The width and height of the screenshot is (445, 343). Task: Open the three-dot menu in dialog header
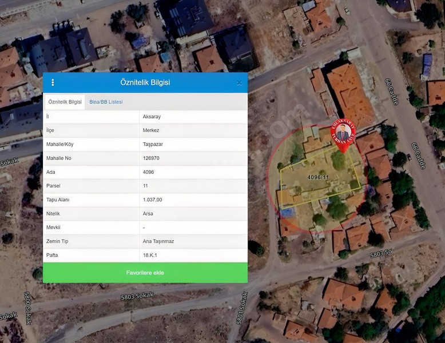(x=53, y=82)
